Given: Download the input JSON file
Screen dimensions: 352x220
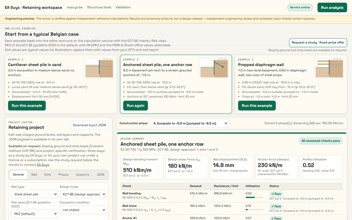Looking at the screenshot, I should pos(90,125).
